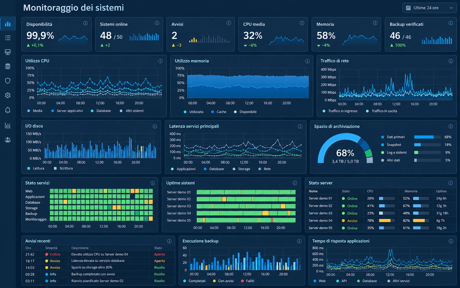The height and width of the screenshot is (288, 460).
Task: Toggle the Traffico in uscita legend entry
Action: [x=381, y=111]
